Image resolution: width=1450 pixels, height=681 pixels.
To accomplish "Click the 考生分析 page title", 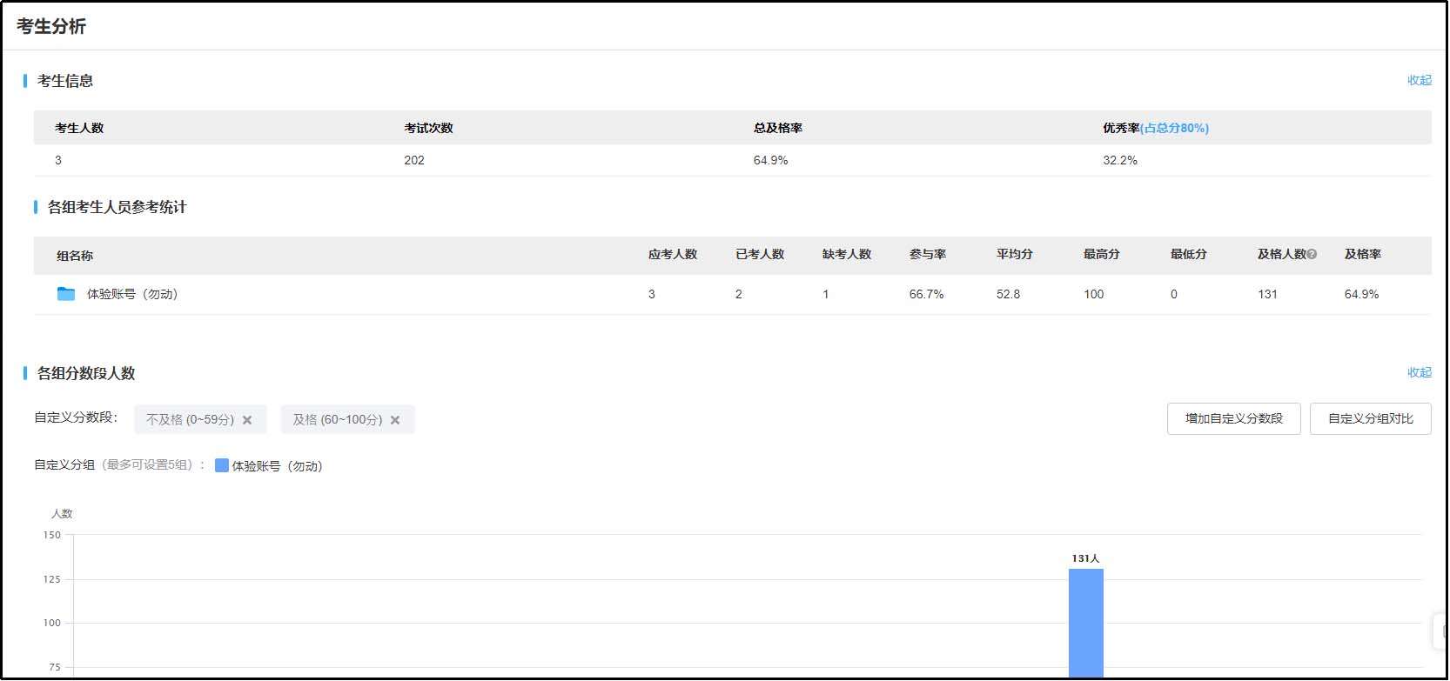I will (x=51, y=26).
